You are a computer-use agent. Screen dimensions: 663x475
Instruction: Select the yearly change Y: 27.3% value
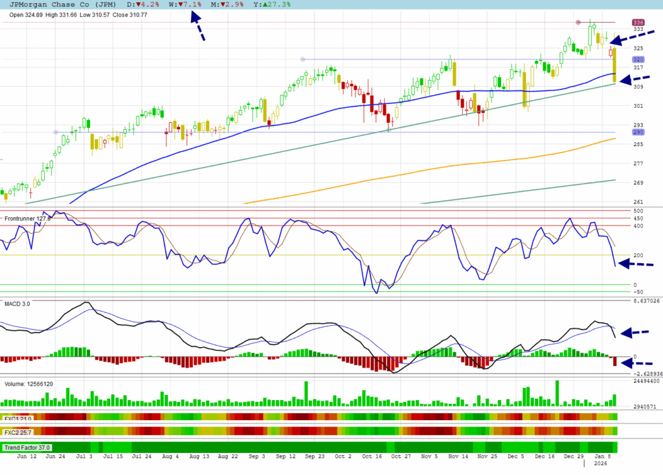point(267,4)
